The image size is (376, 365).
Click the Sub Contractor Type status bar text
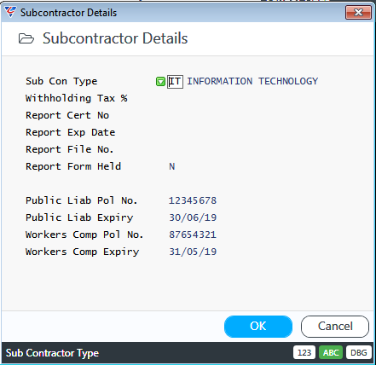[x=52, y=353]
